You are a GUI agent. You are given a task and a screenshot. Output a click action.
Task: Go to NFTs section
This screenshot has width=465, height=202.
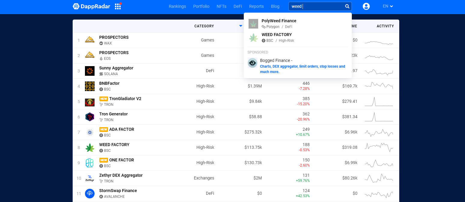[x=222, y=6]
